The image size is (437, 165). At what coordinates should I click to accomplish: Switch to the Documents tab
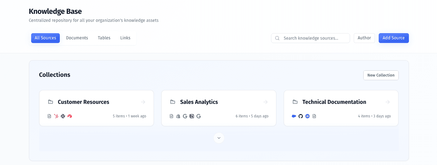pos(77,38)
